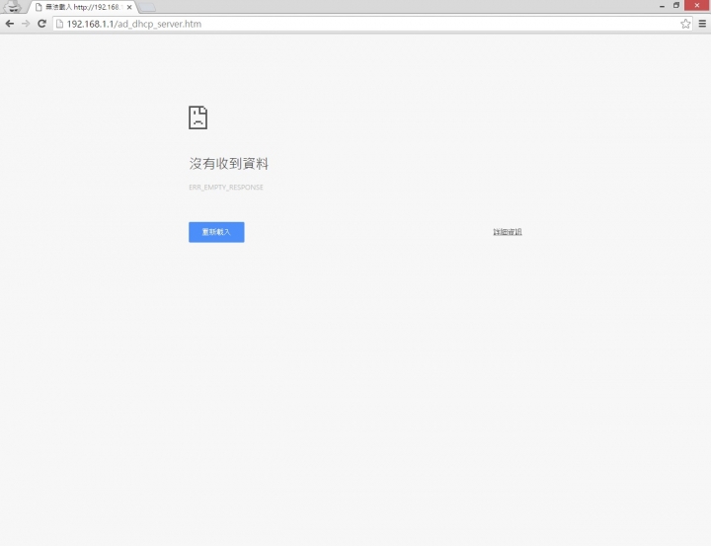Open a new tab with the blank tab button
711x546 pixels.
click(x=146, y=7)
